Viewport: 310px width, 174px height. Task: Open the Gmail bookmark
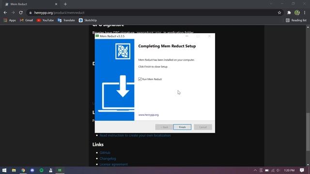26,20
